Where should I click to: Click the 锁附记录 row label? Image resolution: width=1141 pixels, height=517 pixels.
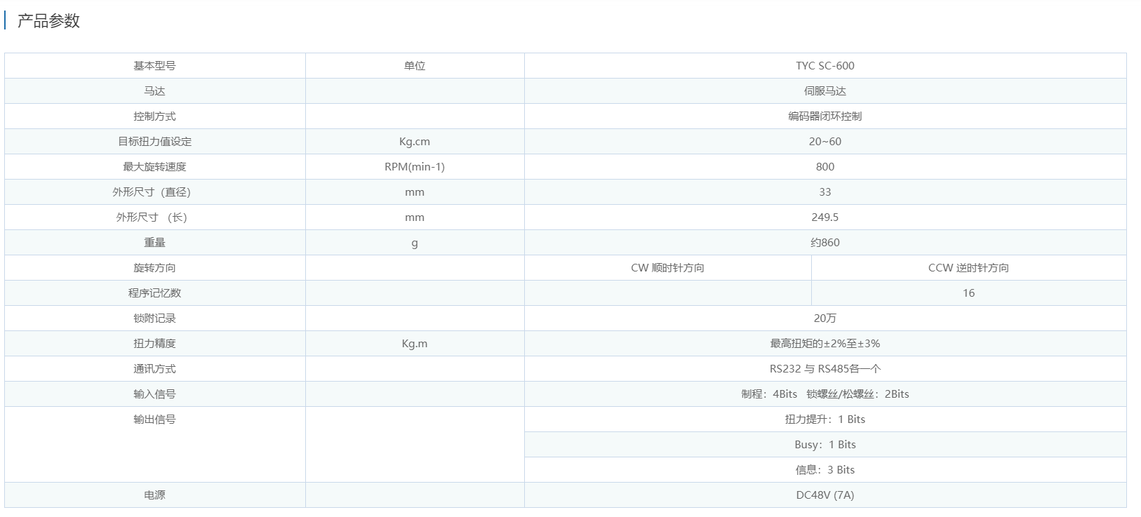point(154,318)
